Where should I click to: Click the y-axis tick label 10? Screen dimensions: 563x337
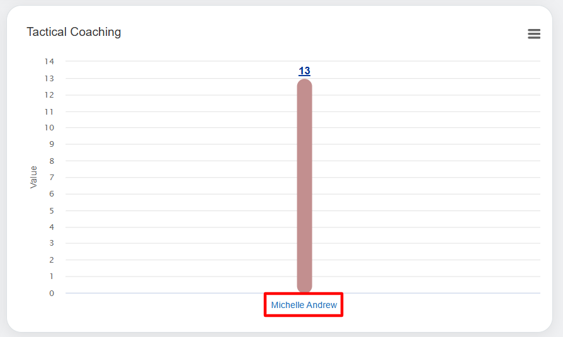(50, 128)
